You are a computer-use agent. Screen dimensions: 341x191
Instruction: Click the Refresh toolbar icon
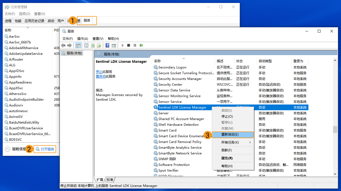coord(93,45)
